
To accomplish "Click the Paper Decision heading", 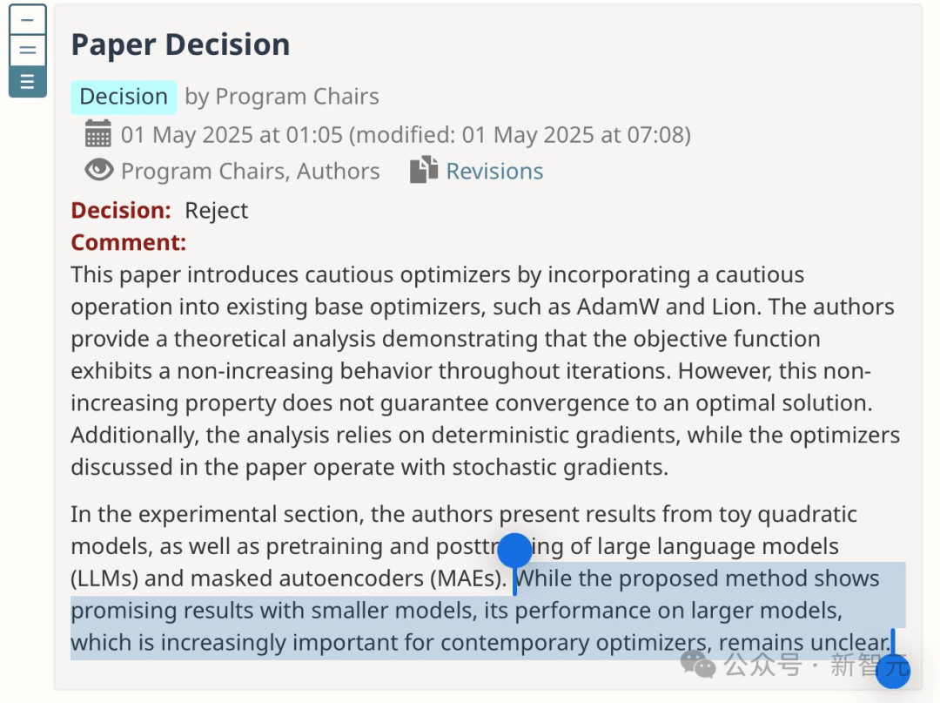I will pos(180,44).
